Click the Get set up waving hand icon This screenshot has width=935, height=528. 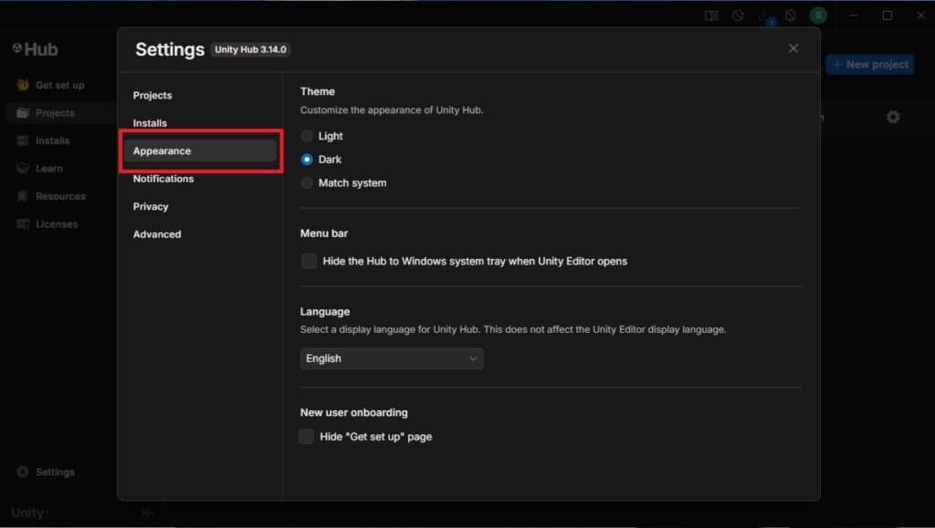tap(23, 85)
